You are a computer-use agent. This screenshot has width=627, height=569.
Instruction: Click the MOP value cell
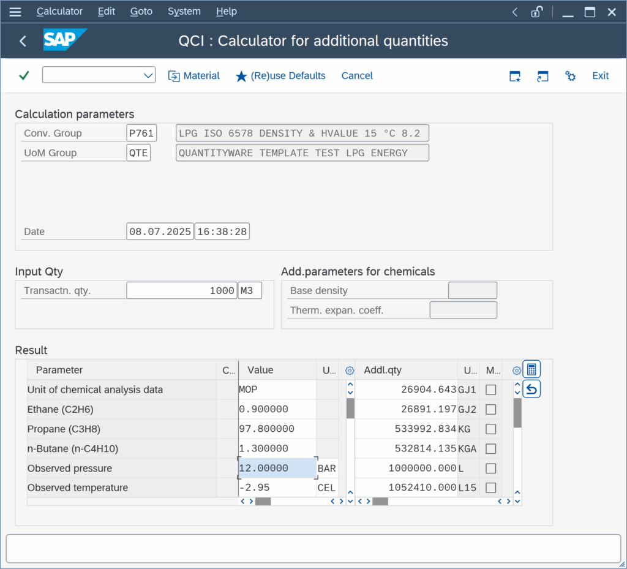[x=277, y=390]
